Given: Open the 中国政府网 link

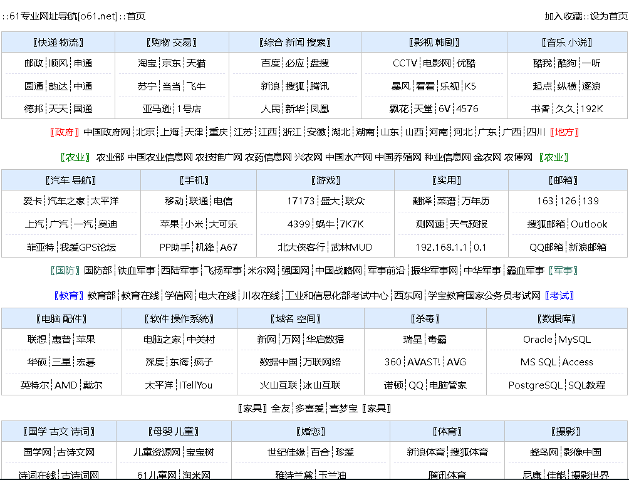Looking at the screenshot, I should coord(107,132).
